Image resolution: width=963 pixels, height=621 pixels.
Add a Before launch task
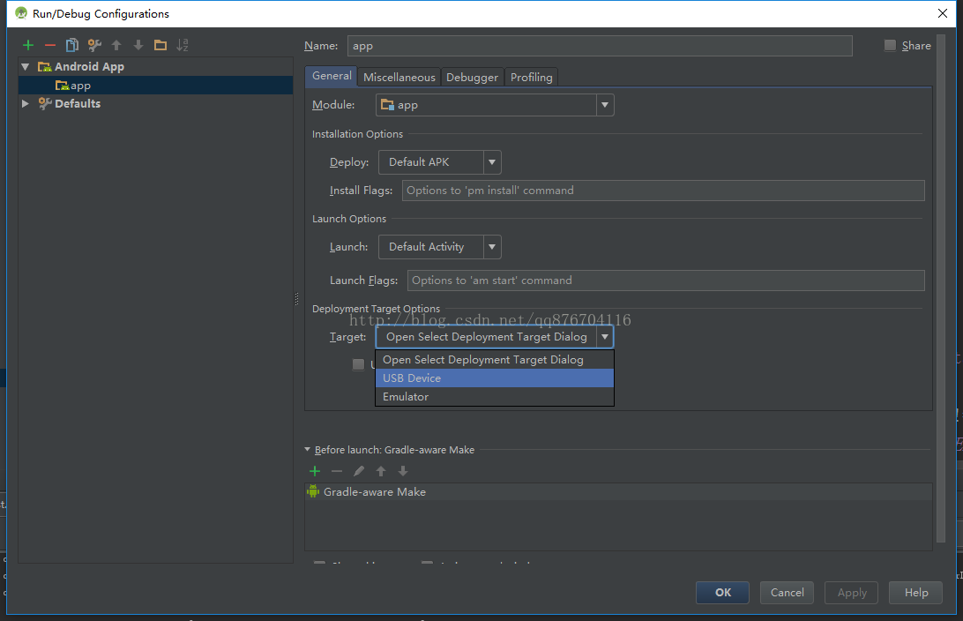coord(315,471)
